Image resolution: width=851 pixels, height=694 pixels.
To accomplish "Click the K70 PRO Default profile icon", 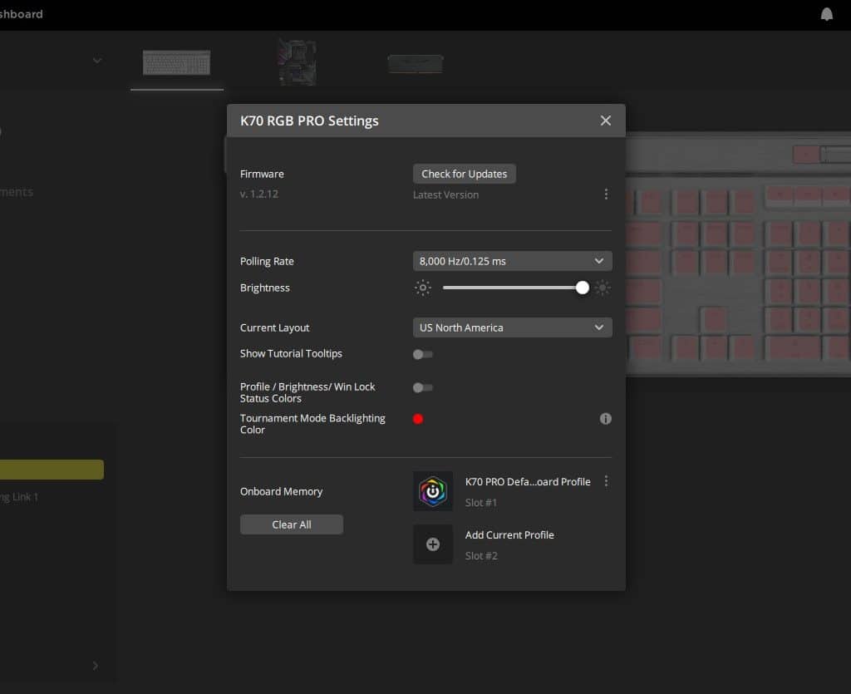I will tap(433, 491).
